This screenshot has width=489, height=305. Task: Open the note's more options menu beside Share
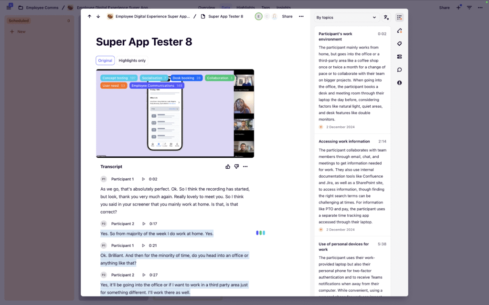coord(301,16)
